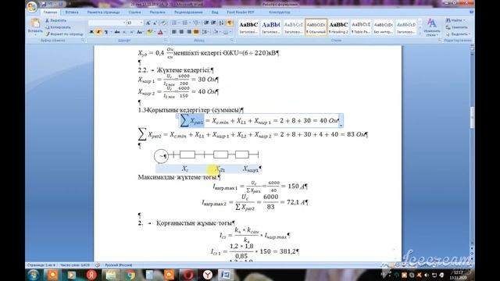Viewport: 500px width, 281px height.
Task: Open the Paragraph dialog launcher
Action: click(232, 41)
